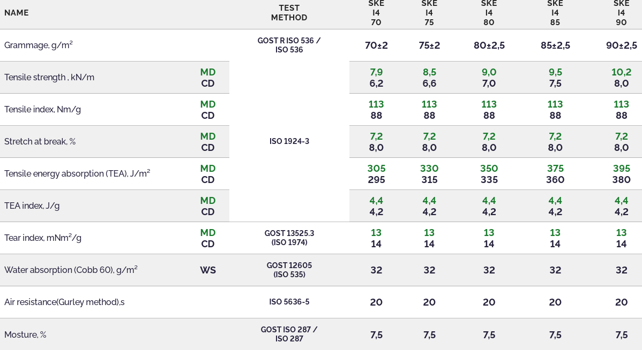Viewport: 642px width, 350px height.
Task: Click the GOST 13525.3 (ISO 1974) cell
Action: [289, 238]
